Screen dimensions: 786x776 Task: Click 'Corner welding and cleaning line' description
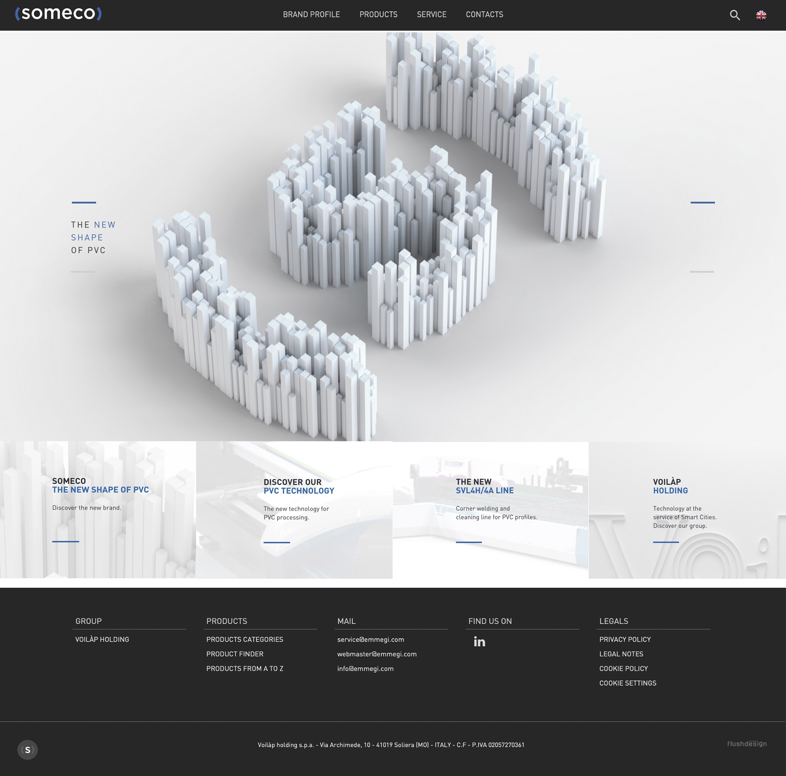(x=497, y=513)
